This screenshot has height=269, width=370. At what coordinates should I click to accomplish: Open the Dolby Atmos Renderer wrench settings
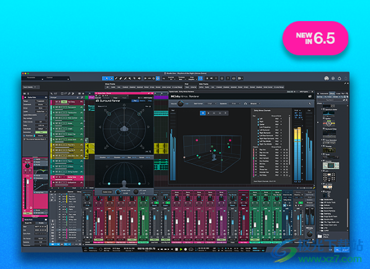(x=310, y=104)
